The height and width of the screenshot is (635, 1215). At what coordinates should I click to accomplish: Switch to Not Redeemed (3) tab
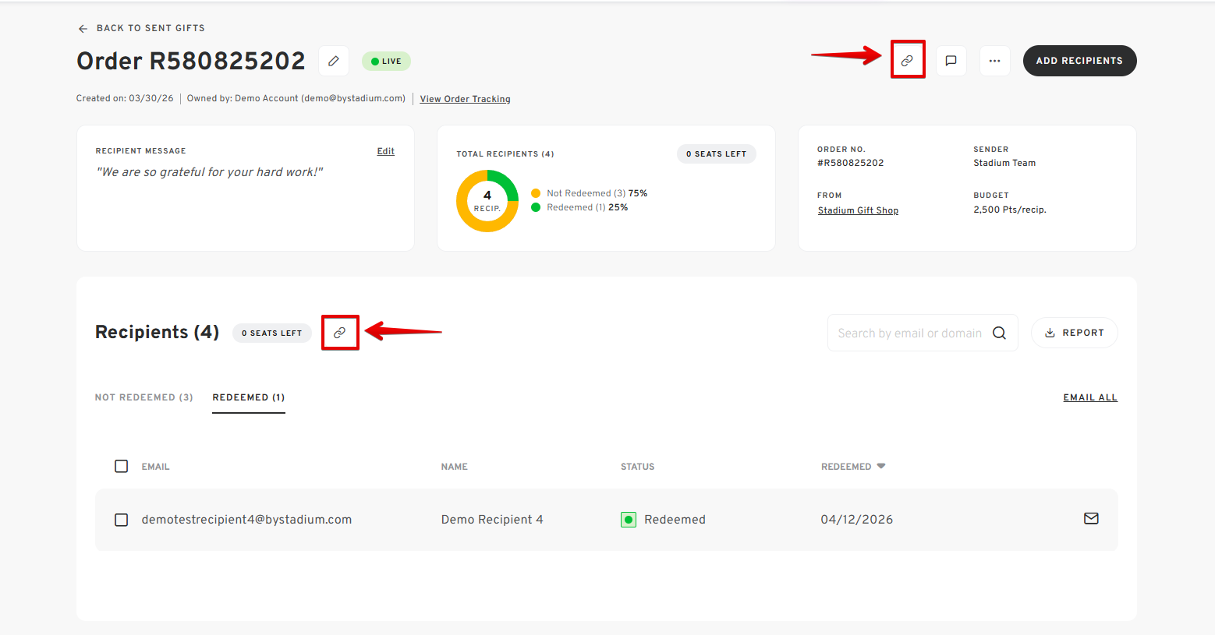[x=143, y=397]
